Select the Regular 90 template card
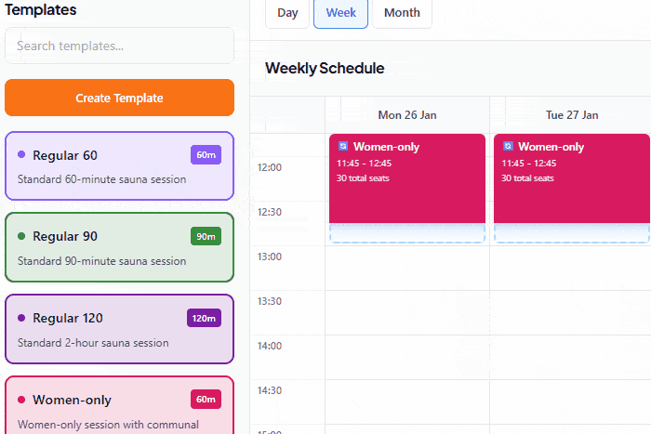Viewport: 651px width, 434px height. click(119, 247)
